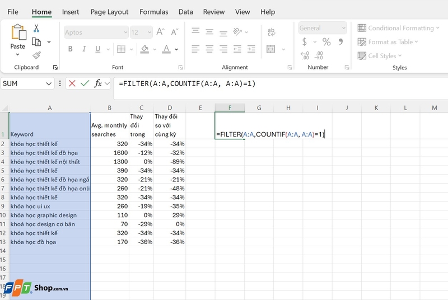Increase indent
Viewport: 448px width, 300px height.
click(x=251, y=49)
